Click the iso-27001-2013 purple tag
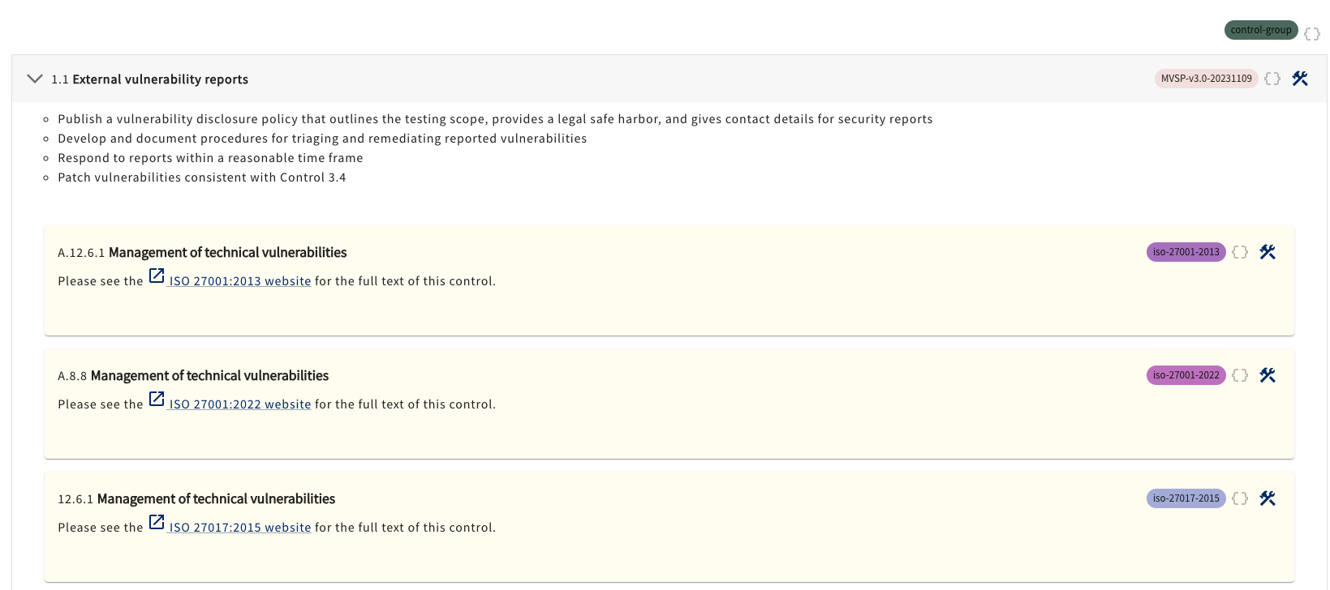Image resolution: width=1330 pixels, height=590 pixels. [1186, 252]
